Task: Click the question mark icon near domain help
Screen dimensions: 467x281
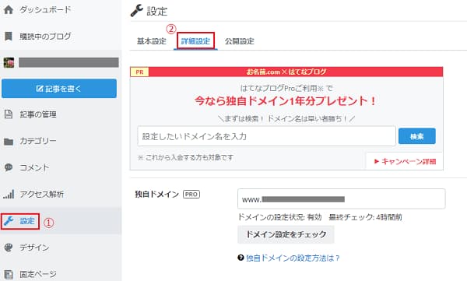Action: click(241, 258)
